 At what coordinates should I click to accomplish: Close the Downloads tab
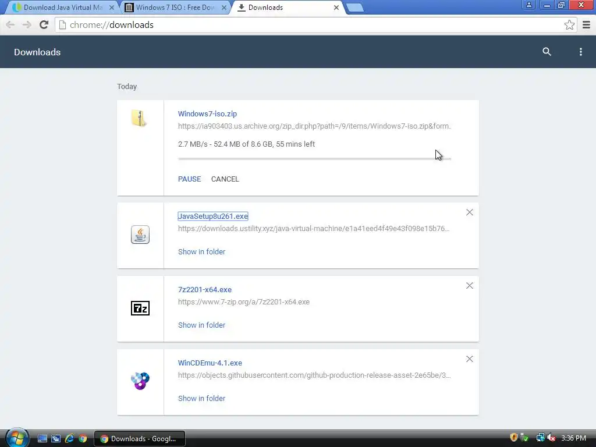[336, 8]
